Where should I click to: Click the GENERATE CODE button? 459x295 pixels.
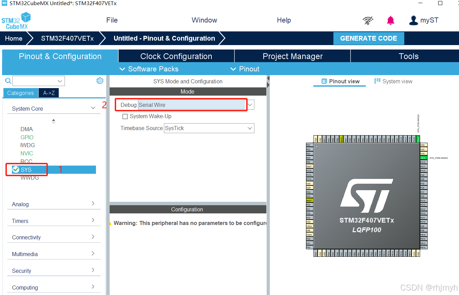368,38
